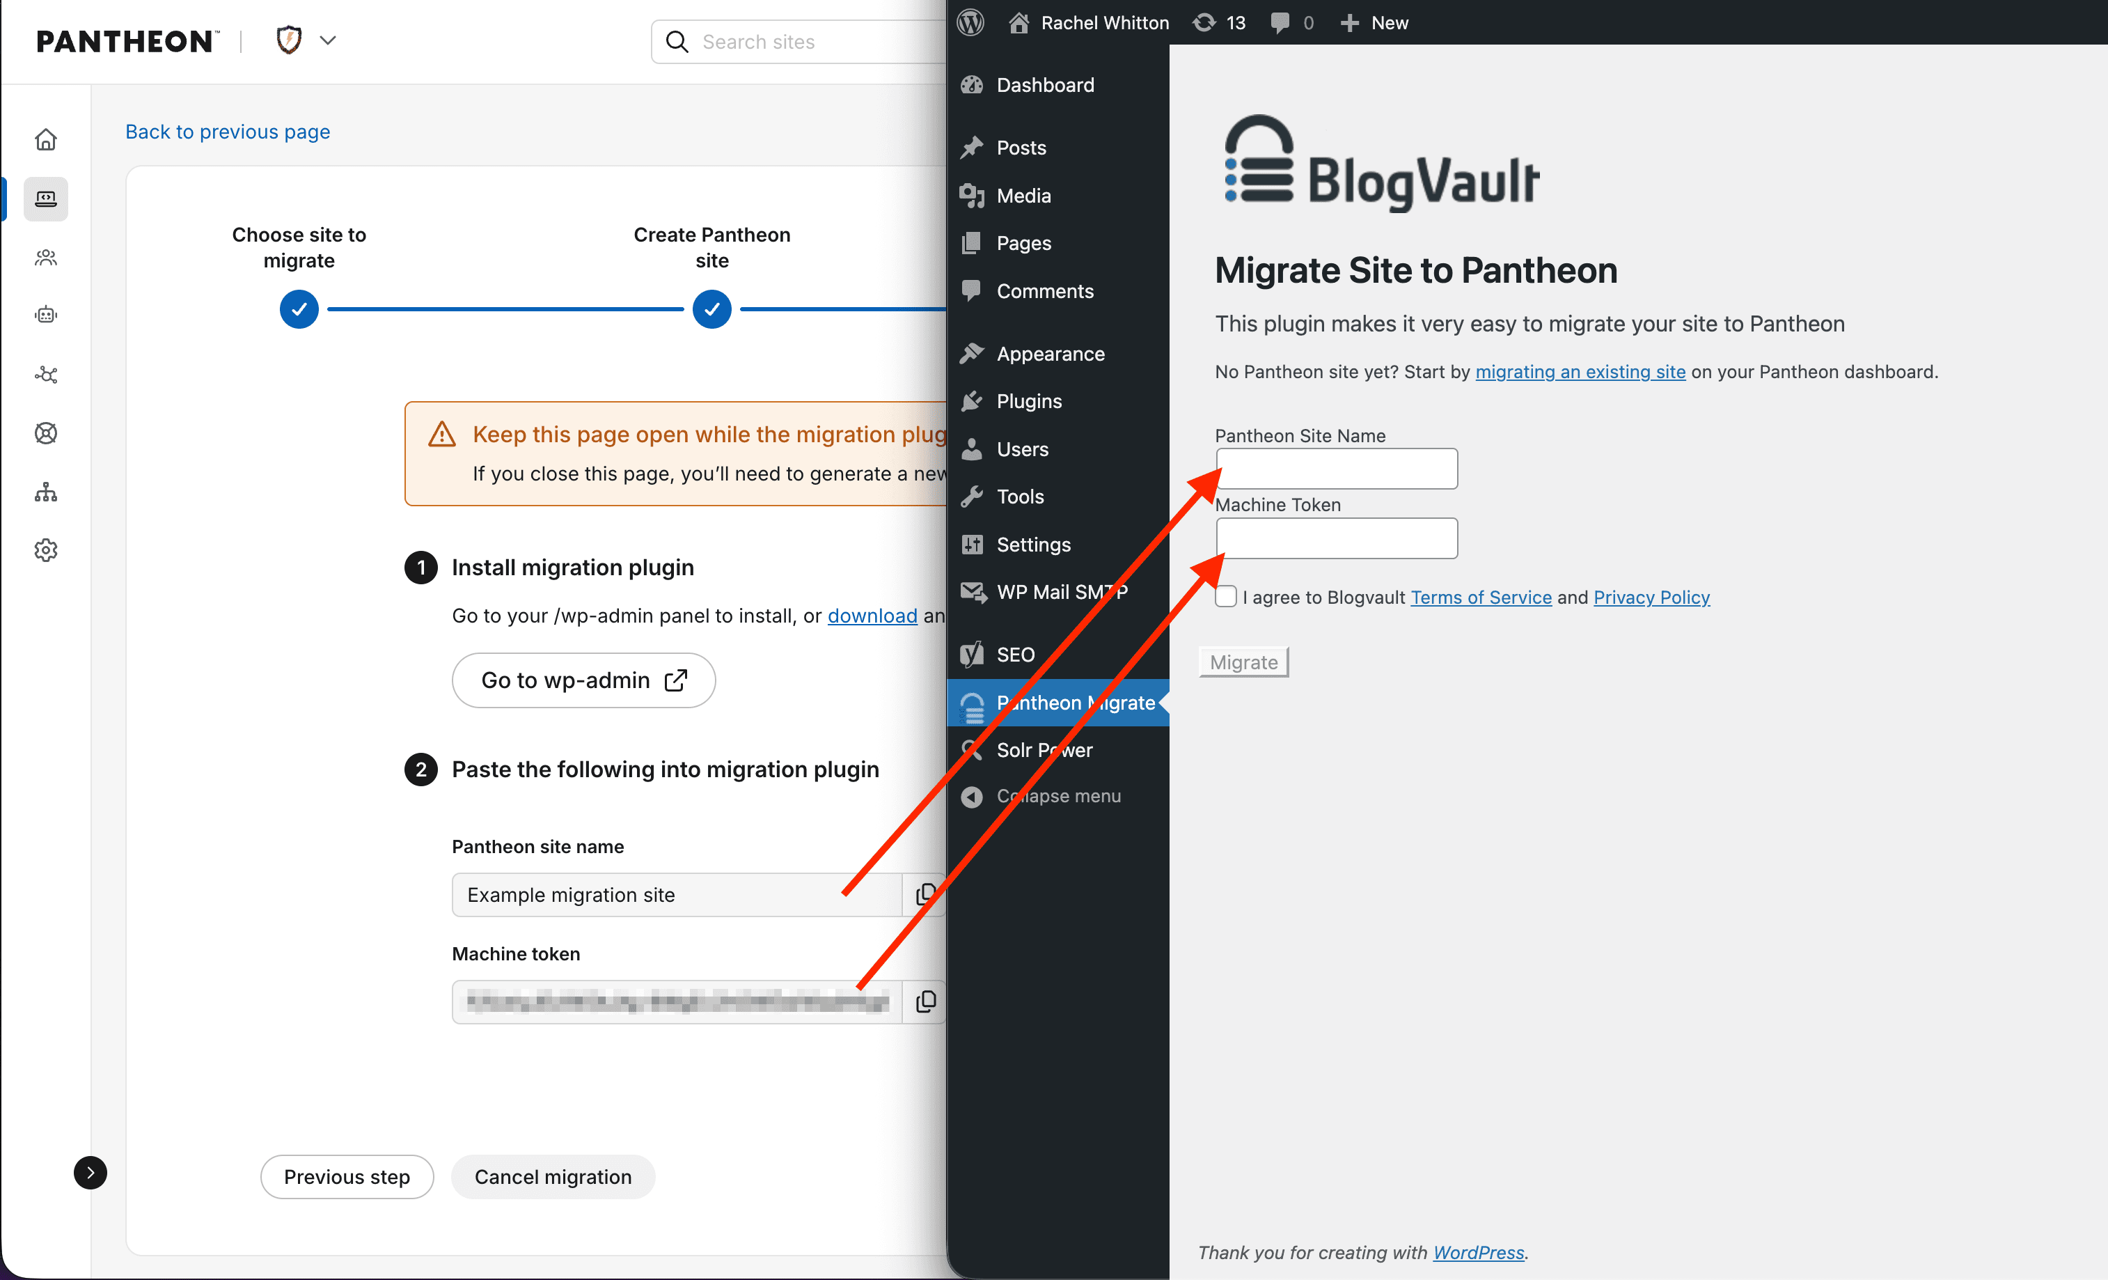This screenshot has width=2108, height=1280.
Task: Click migrating an existing site link
Action: [x=1580, y=371]
